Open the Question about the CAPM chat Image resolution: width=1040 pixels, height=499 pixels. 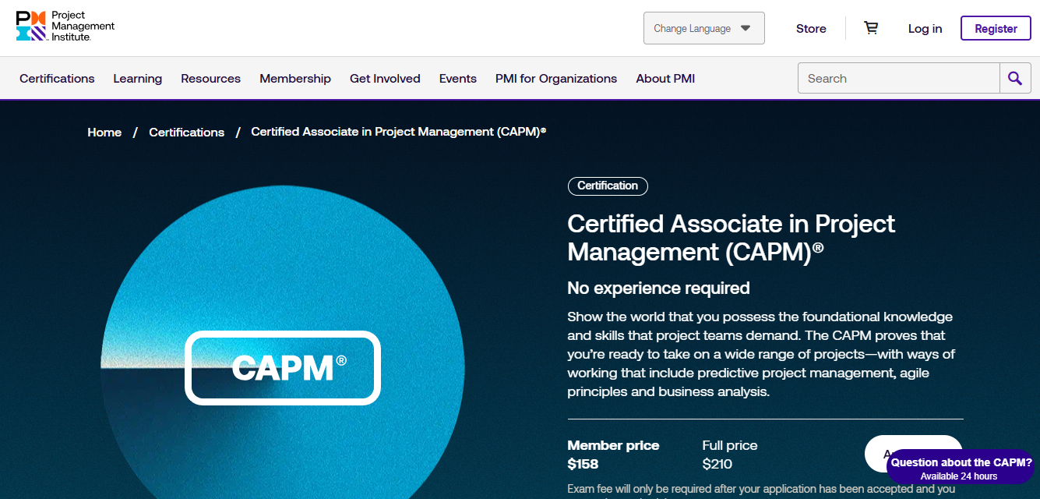[961, 468]
